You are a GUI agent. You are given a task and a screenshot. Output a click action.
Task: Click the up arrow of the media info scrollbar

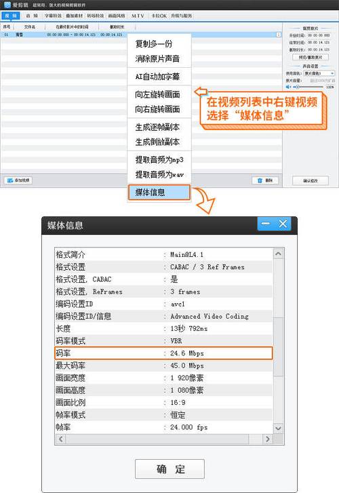tap(278, 254)
